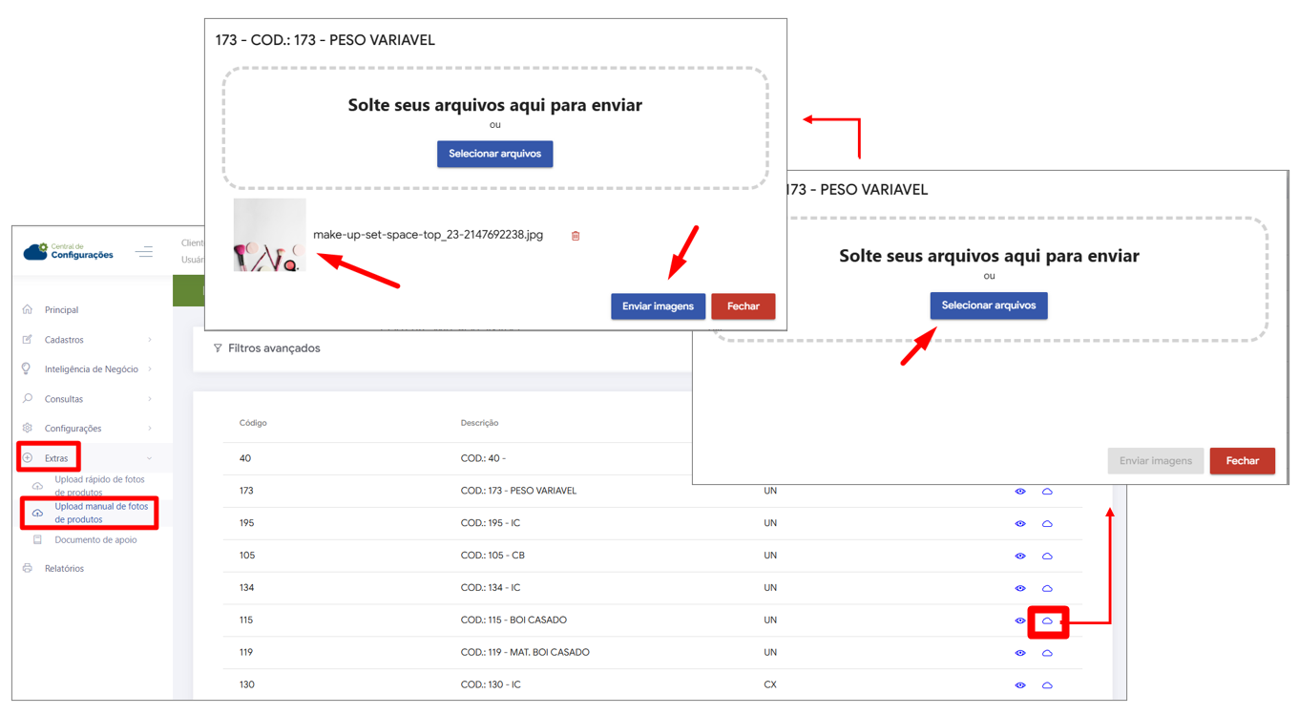Click upload cloud icon for code 173 row
The image size is (1299, 715).
(x=1047, y=492)
